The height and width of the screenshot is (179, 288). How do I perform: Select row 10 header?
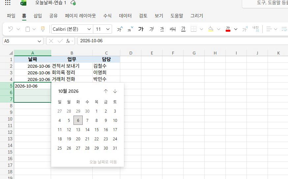(7, 119)
